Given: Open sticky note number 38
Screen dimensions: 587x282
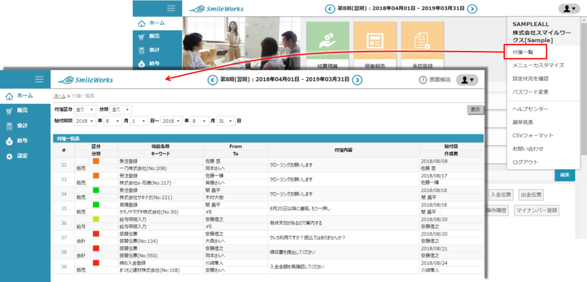Looking at the screenshot, I should point(64,252).
